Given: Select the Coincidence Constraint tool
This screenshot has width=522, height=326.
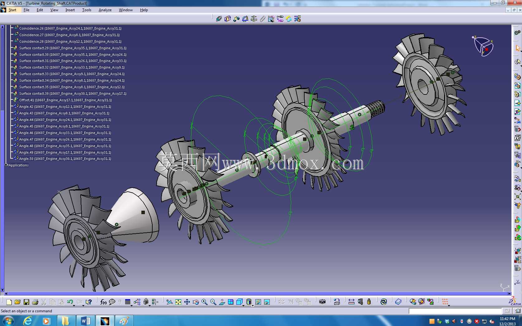Looking at the screenshot, I should pos(219,19).
